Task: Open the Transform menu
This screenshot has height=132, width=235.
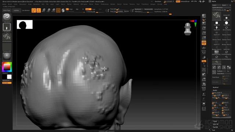Action: 145,4
